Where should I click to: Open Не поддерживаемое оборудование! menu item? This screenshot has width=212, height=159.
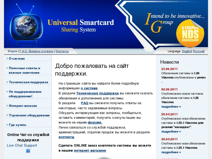coord(25,94)
